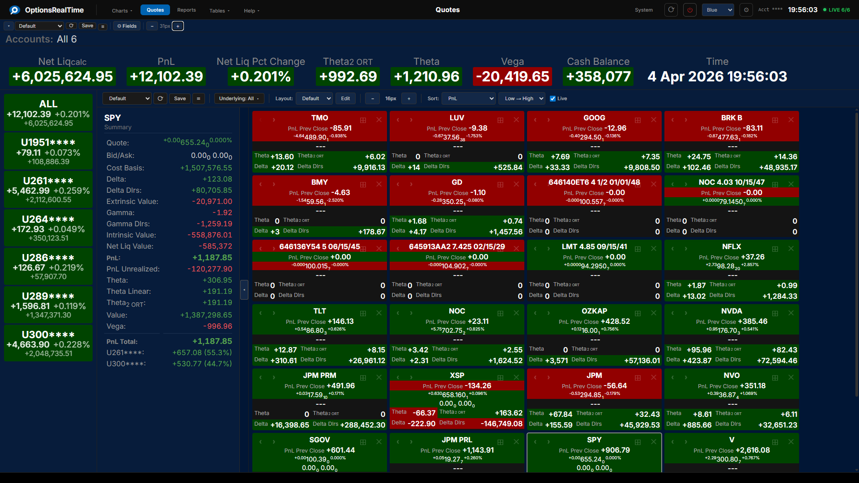Viewport: 859px width, 483px height.
Task: Click the previous arrow on the OZKAP tile
Action: pos(535,313)
